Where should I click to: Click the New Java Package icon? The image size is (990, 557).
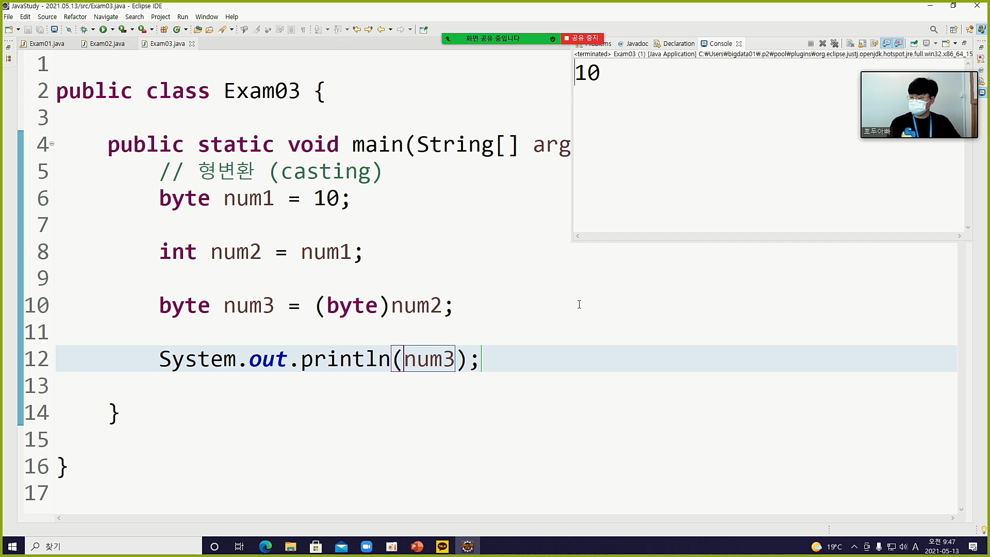tap(164, 29)
